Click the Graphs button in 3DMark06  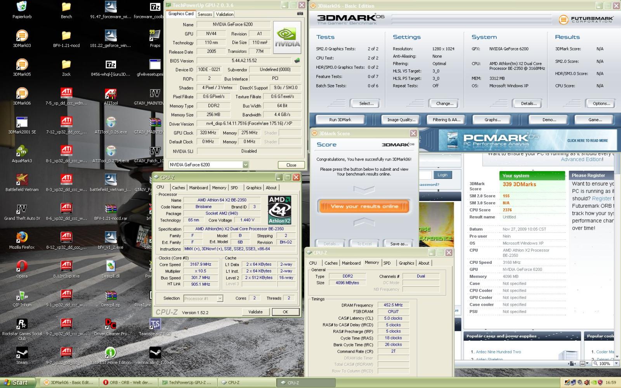492,120
